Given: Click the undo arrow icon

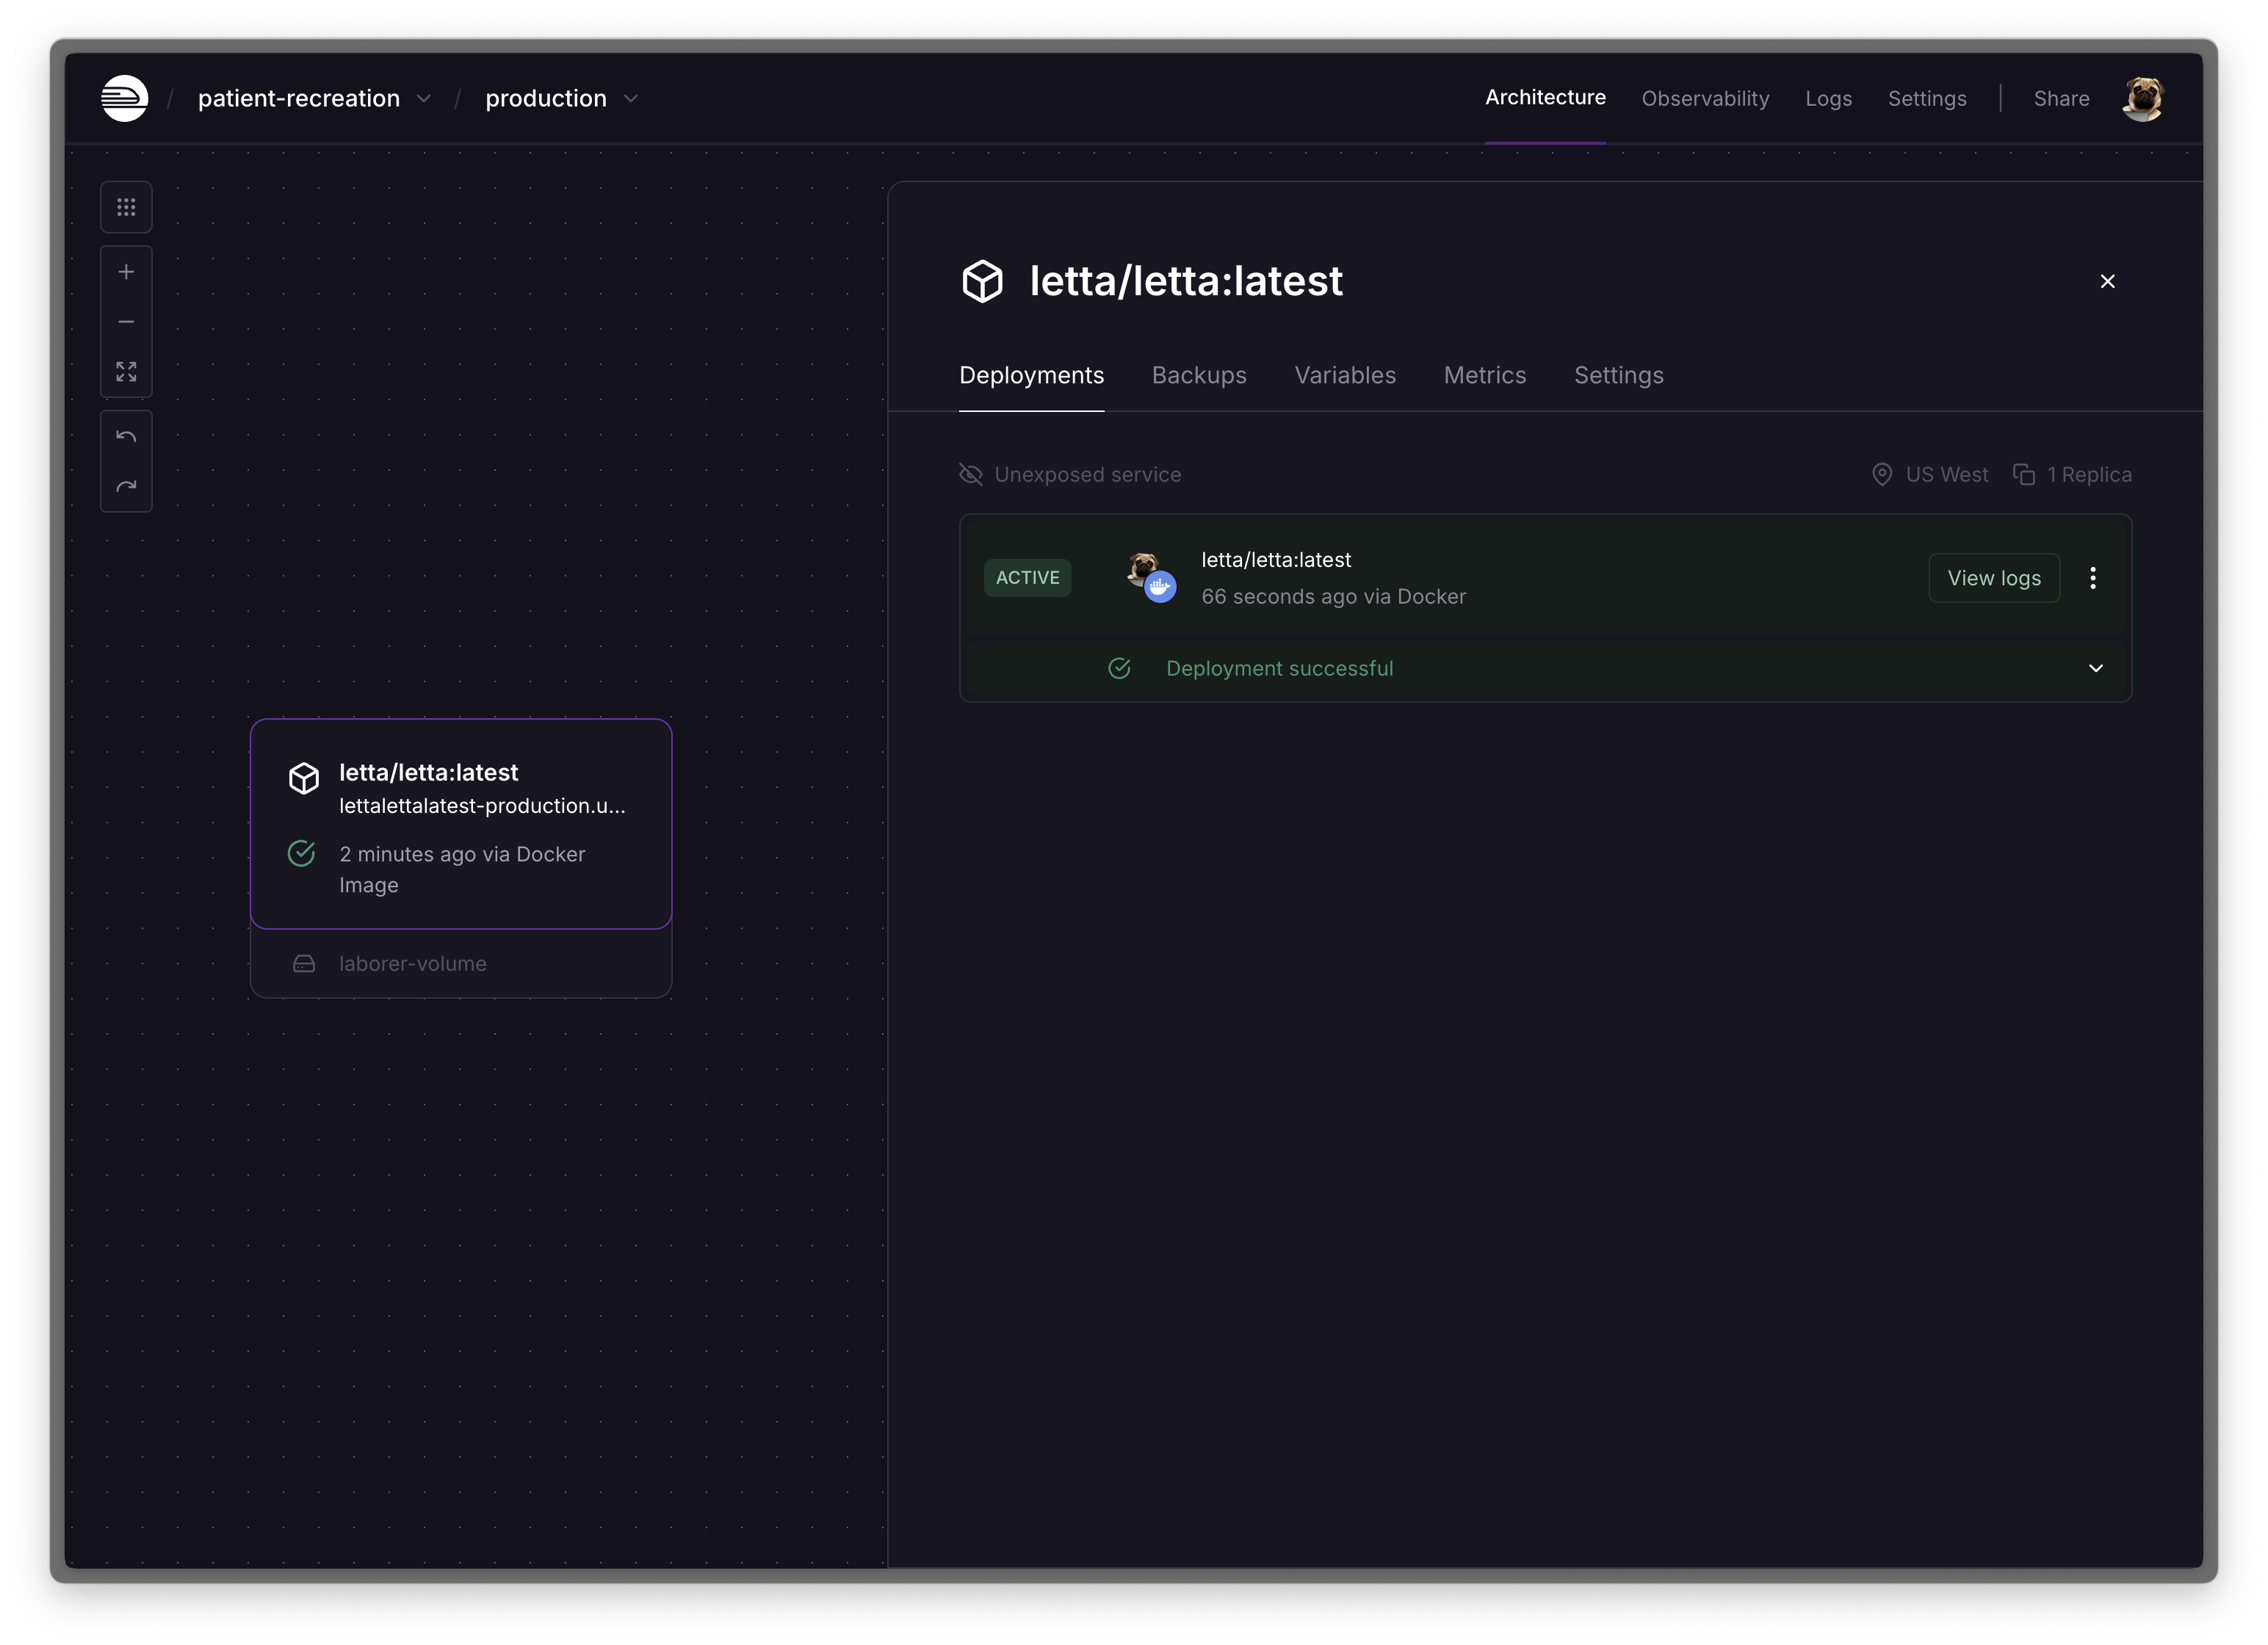Looking at the screenshot, I should click(x=126, y=437).
